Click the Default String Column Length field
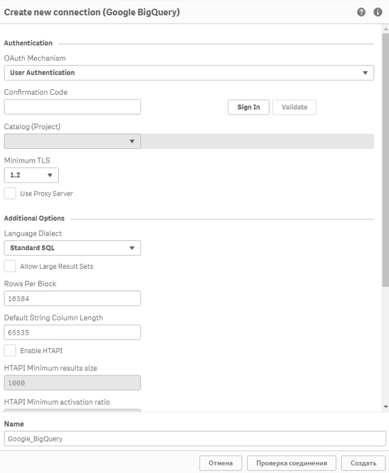 click(x=72, y=332)
